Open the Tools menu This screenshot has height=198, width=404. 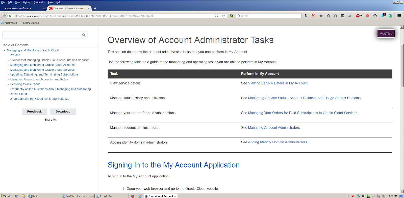(x=50, y=2)
